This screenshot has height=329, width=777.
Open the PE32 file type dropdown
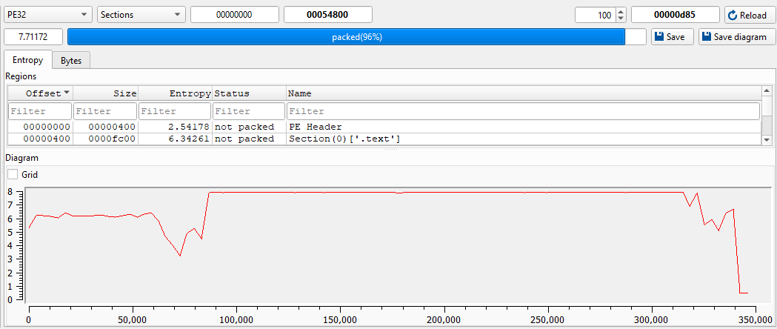48,15
